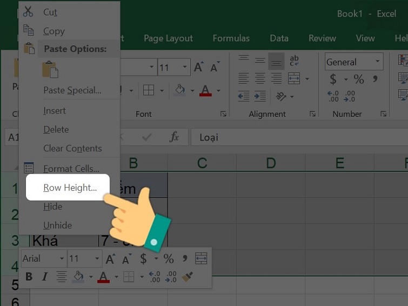Select the Row Height option
408x306 pixels.
[x=70, y=188]
